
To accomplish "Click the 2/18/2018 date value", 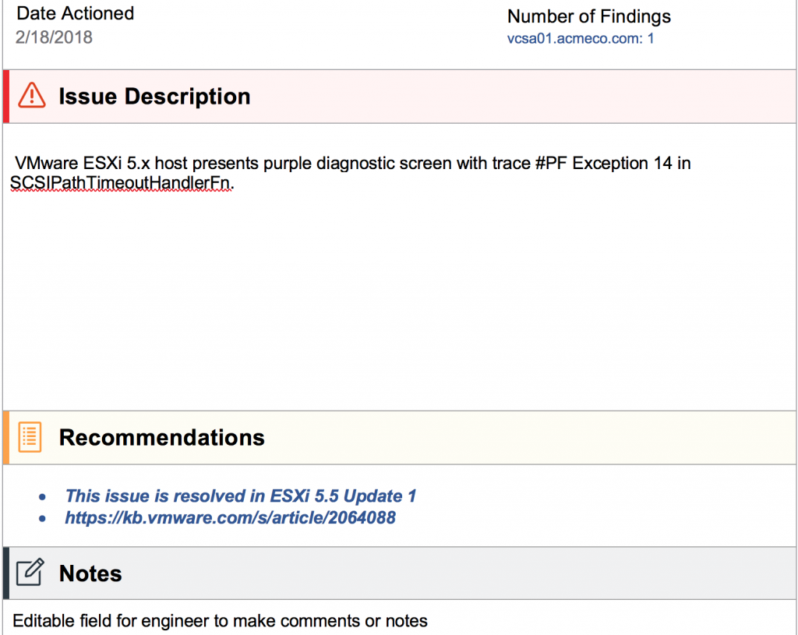I will (54, 37).
